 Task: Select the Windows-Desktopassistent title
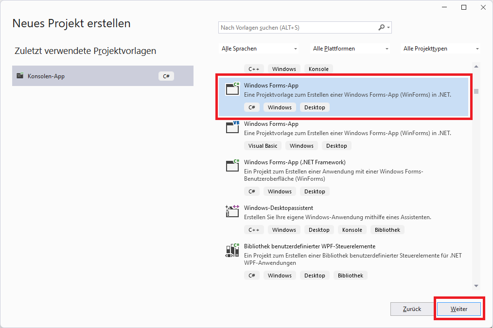click(x=278, y=208)
